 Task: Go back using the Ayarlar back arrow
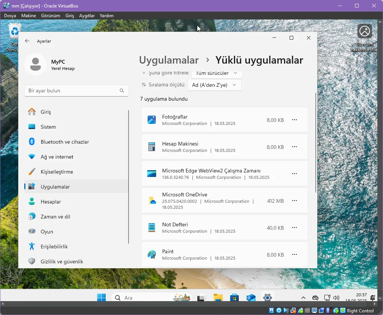point(27,41)
